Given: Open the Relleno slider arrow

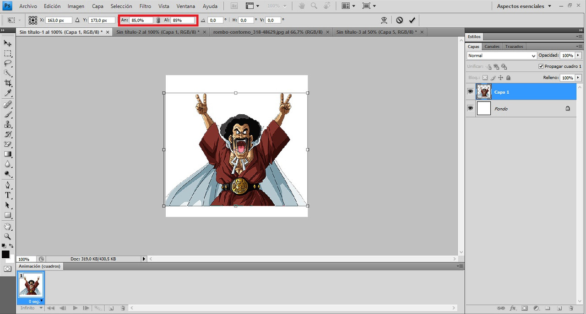Looking at the screenshot, I should tap(578, 78).
